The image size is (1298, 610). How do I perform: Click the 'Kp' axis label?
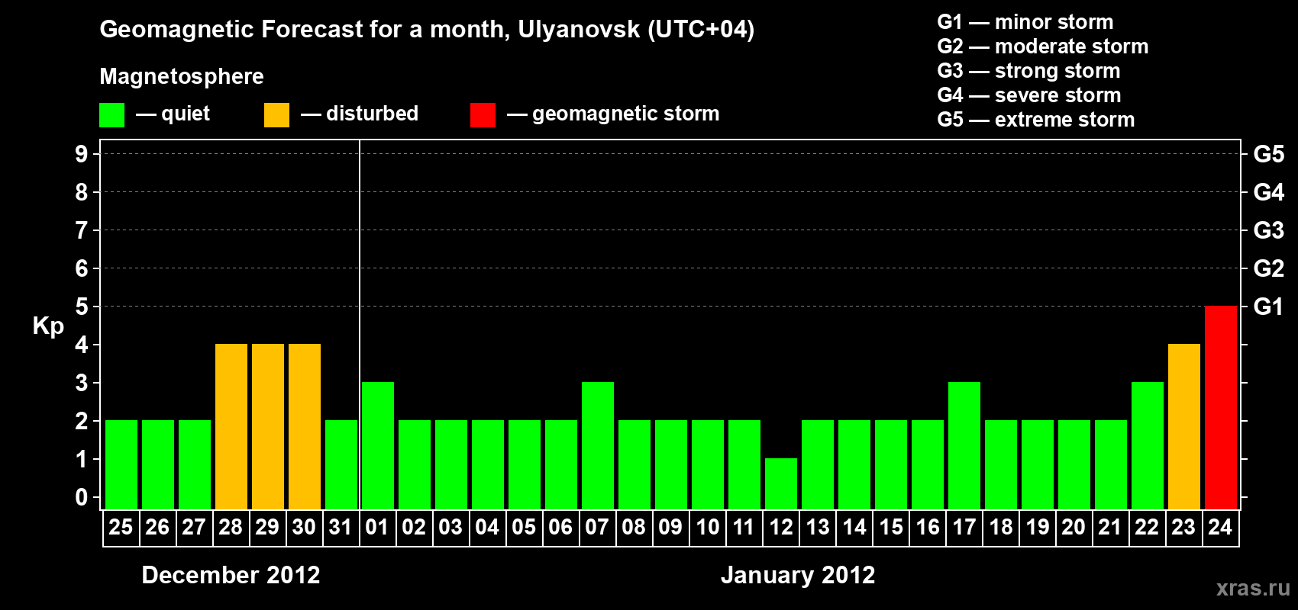tap(48, 326)
